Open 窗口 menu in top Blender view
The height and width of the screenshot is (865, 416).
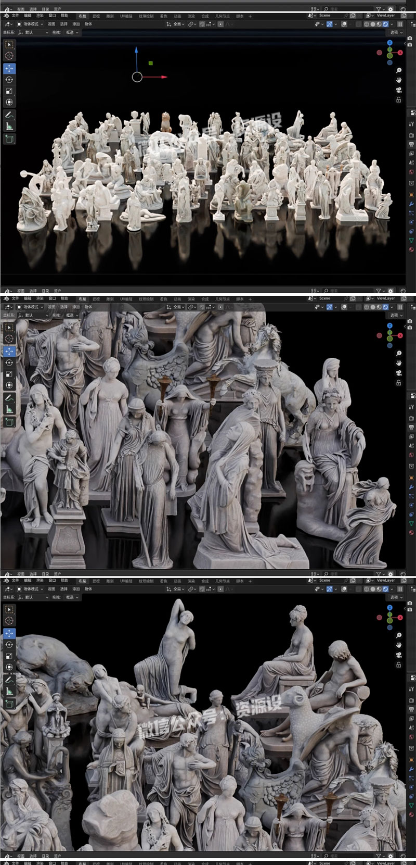[x=52, y=16]
